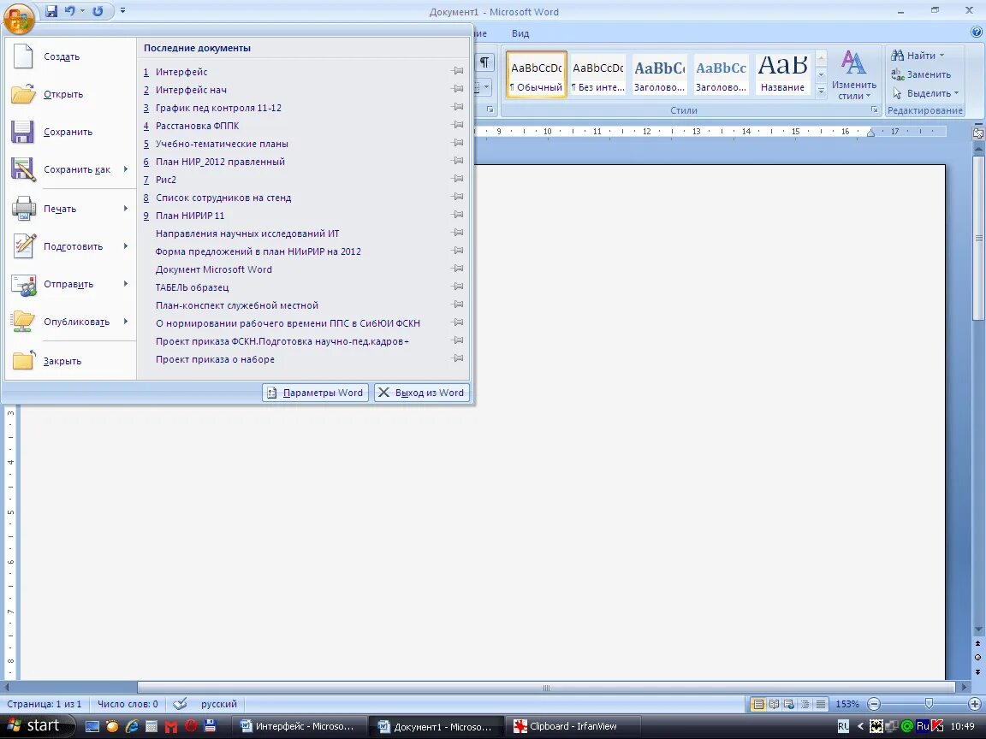Apply the Без интервала style

pos(598,74)
